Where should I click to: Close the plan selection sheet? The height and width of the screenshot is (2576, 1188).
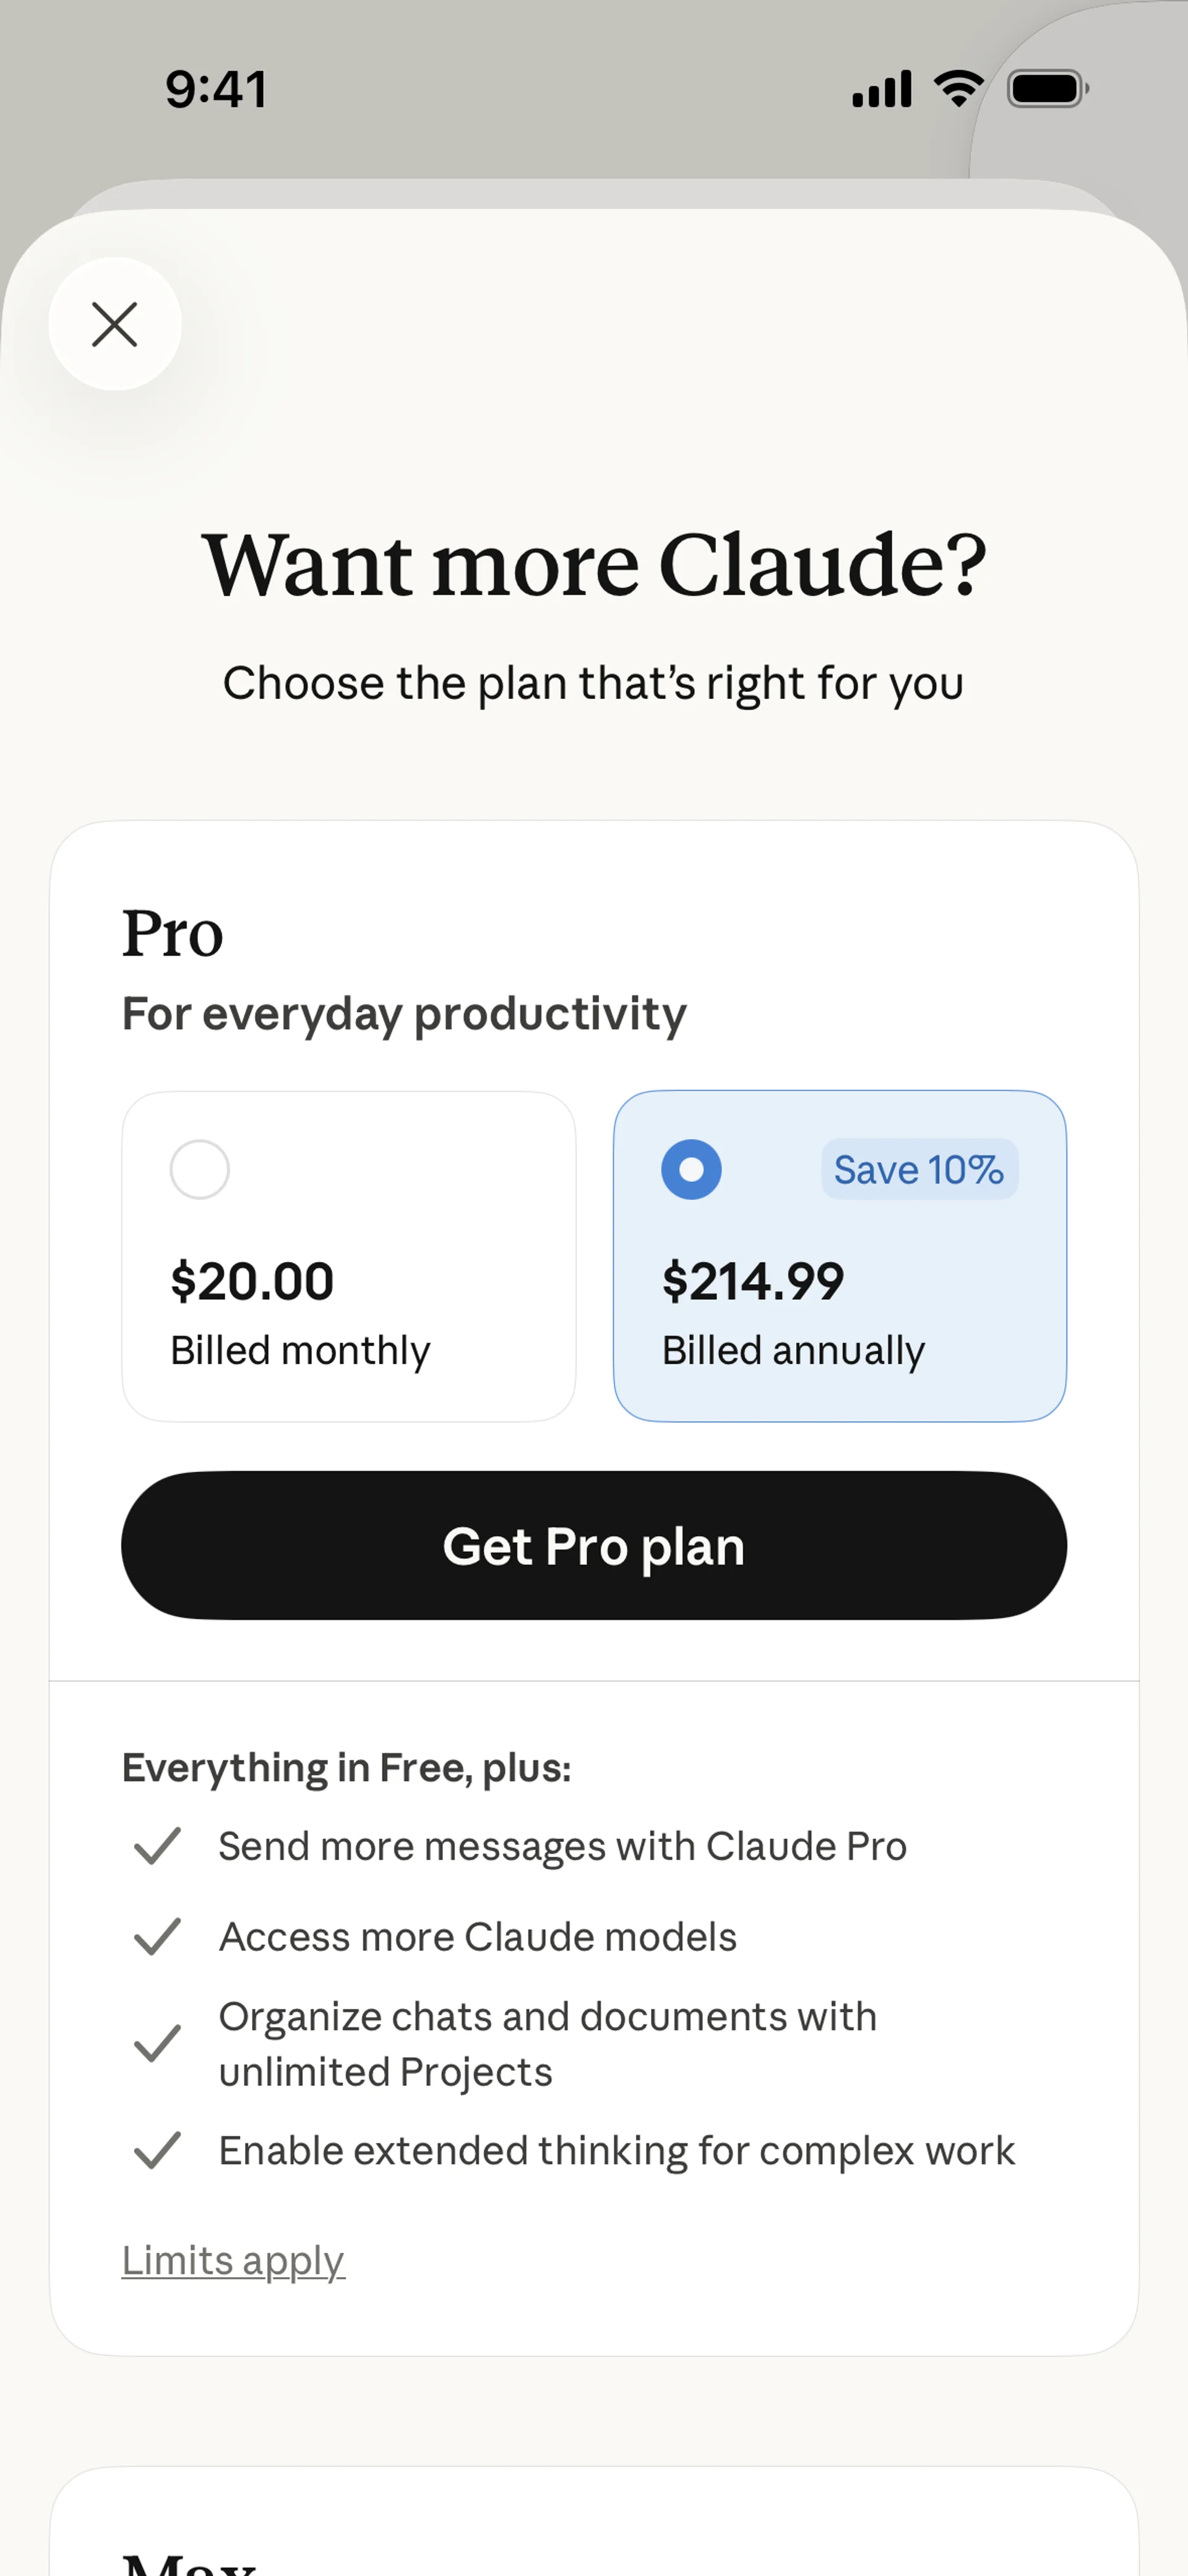pos(115,324)
